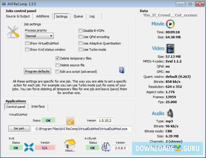This screenshot has height=158, width=206.
Task: Click the video size 57.13 MB
Action: (x=173, y=57)
